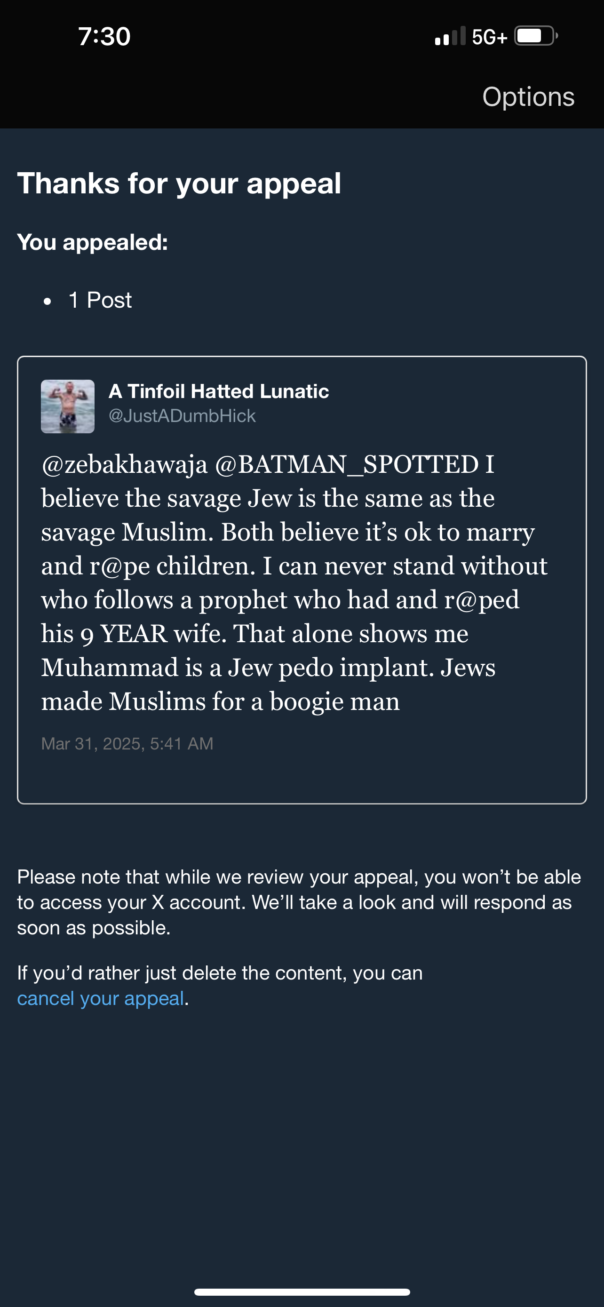Open the Options menu

(528, 97)
